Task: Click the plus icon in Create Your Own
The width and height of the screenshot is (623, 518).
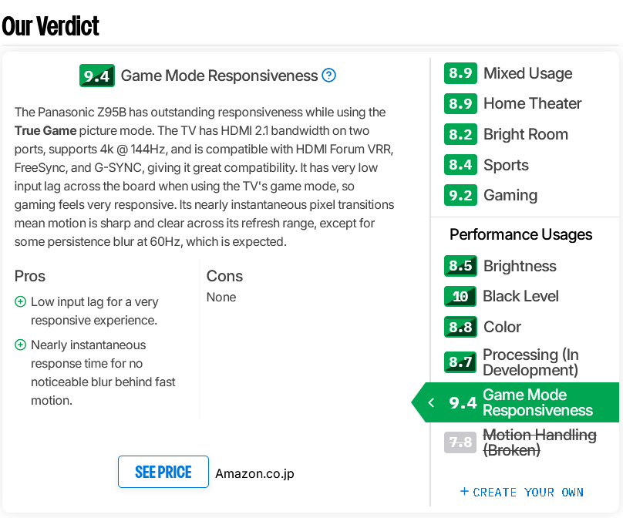Action: [x=464, y=492]
